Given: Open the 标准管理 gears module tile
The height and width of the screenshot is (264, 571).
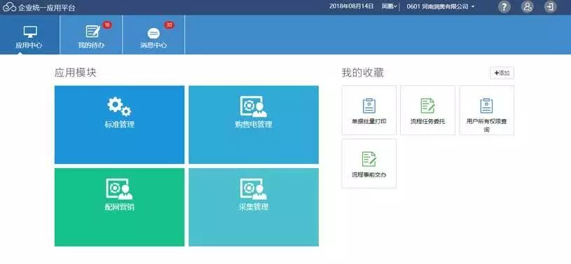Looking at the screenshot, I should [119, 125].
